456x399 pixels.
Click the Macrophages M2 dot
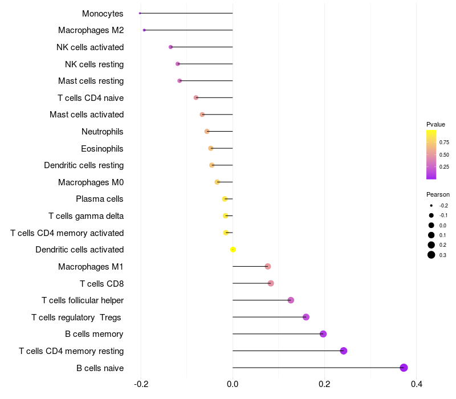click(144, 30)
